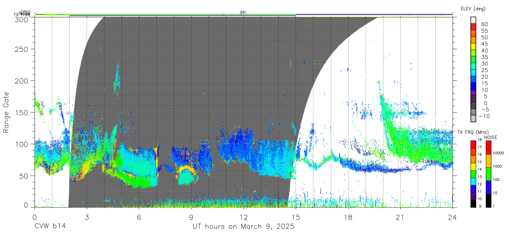Click the '15' tick on UT hours axis
The width and height of the screenshot is (509, 235).
296,217
